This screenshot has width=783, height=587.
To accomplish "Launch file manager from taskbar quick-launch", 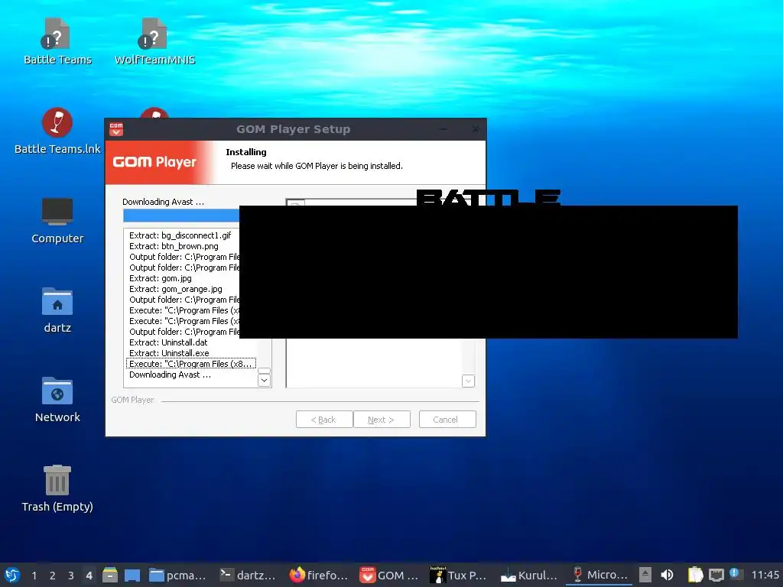I will [110, 575].
